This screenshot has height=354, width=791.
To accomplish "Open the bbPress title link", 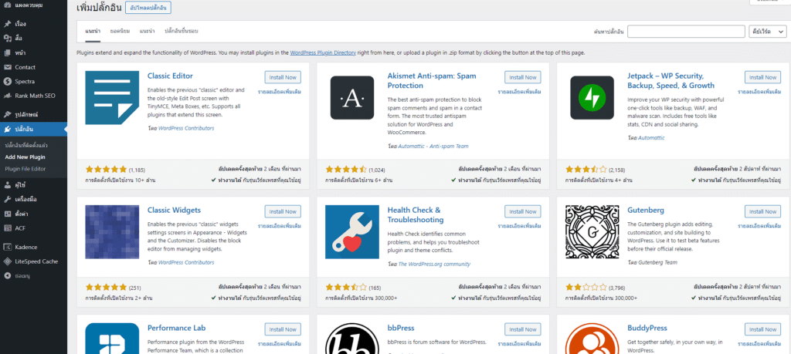I will [x=401, y=328].
